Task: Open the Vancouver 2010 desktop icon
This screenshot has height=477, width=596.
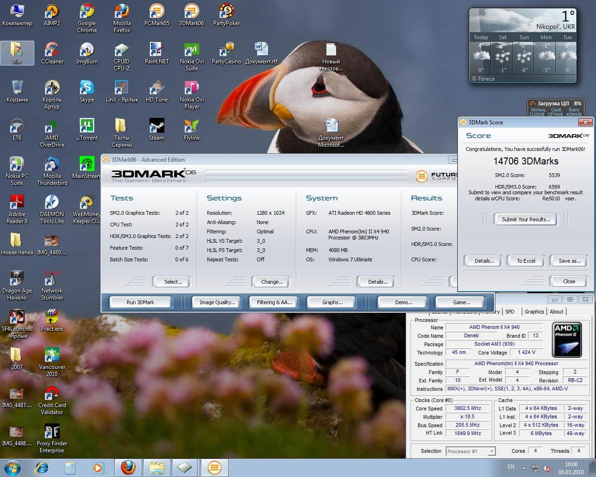Action: tap(52, 362)
